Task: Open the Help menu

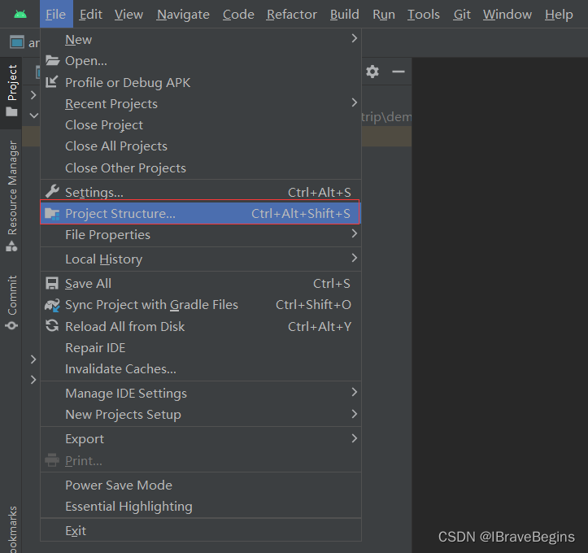Action: [559, 15]
